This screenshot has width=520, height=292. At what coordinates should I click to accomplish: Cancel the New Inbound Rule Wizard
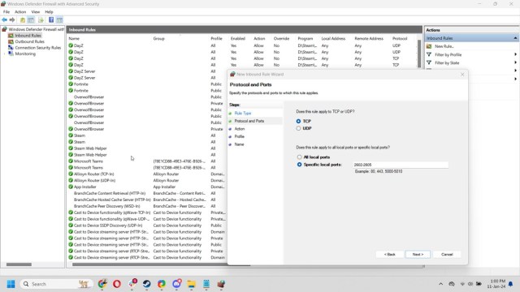click(447, 254)
